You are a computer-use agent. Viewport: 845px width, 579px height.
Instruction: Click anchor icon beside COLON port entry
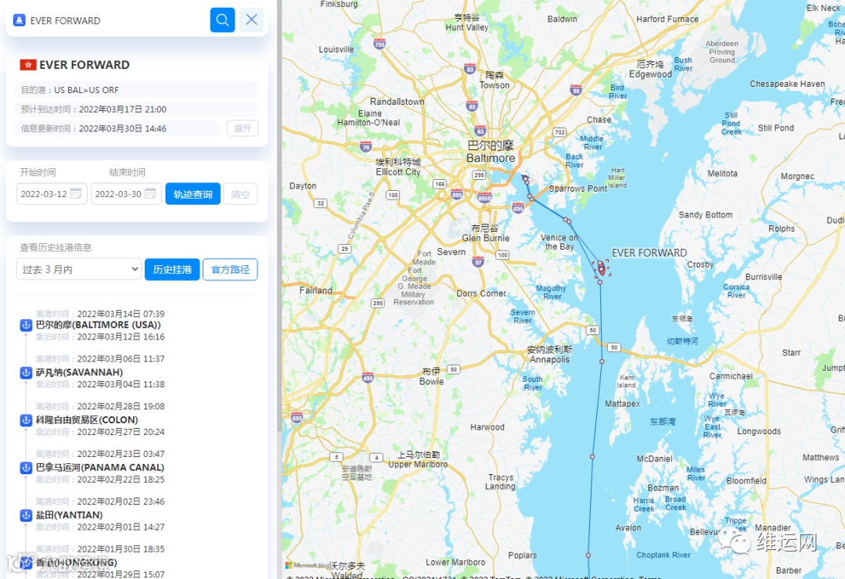click(x=26, y=420)
